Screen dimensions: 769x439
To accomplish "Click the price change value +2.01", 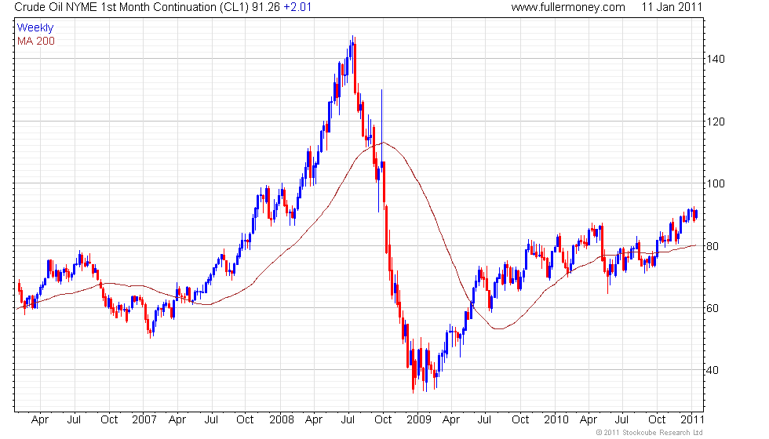I will tap(297, 7).
